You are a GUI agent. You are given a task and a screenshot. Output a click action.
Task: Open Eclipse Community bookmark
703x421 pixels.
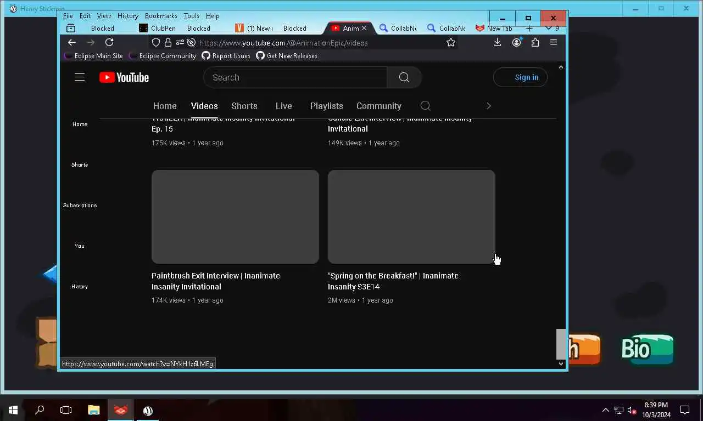tap(163, 56)
